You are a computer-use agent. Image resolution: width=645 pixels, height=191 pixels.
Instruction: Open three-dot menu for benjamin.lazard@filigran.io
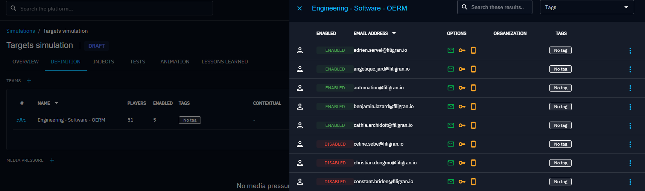[630, 107]
